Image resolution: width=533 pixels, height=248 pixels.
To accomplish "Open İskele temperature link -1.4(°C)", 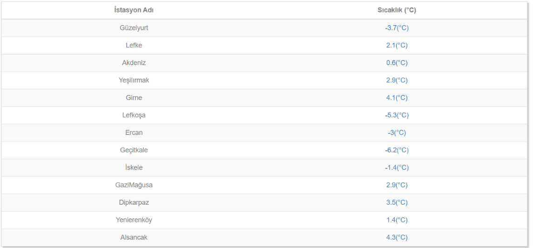I will coord(397,168).
